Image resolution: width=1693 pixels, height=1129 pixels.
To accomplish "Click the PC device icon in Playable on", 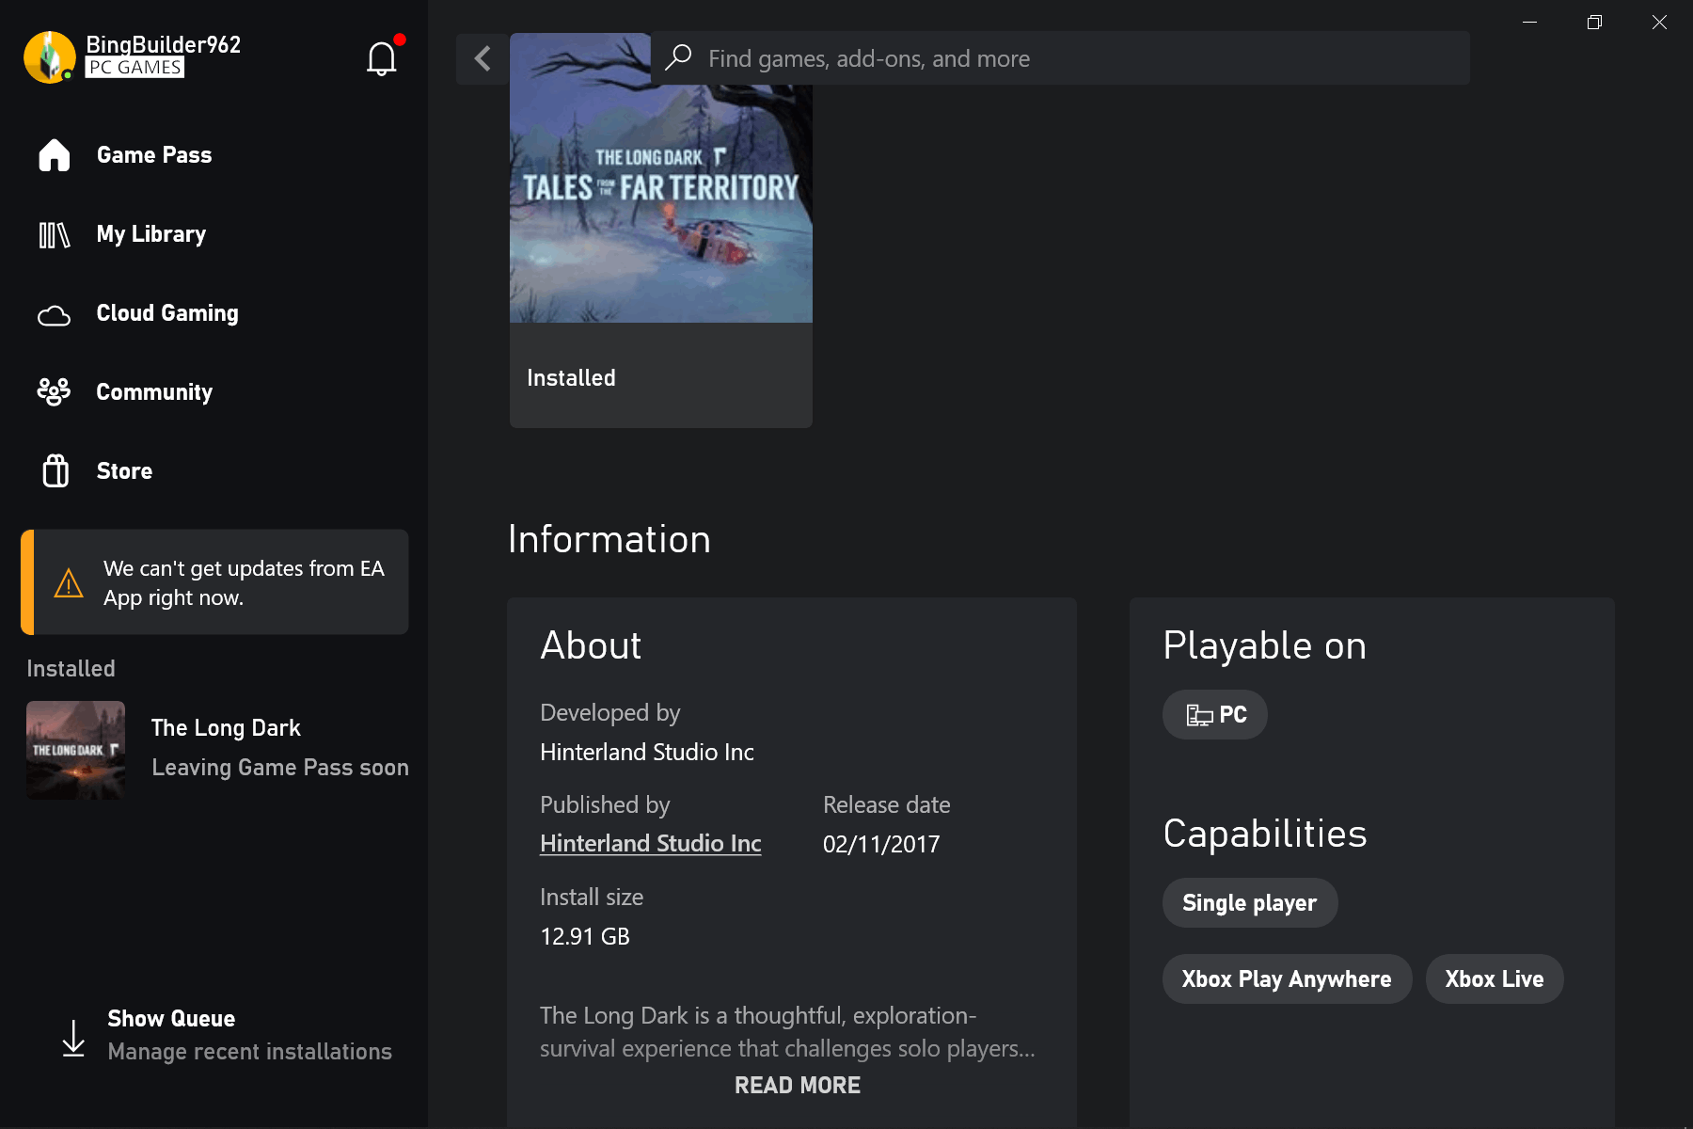I will [1199, 715].
